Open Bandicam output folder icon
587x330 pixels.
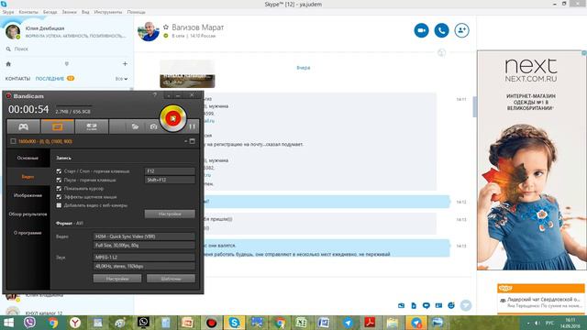(x=135, y=126)
